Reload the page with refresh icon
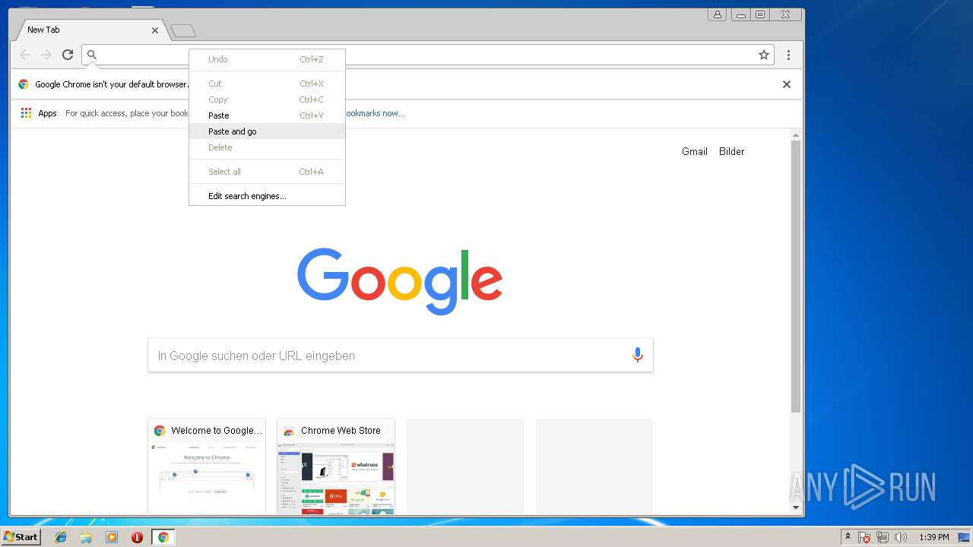This screenshot has height=547, width=973. tap(68, 55)
